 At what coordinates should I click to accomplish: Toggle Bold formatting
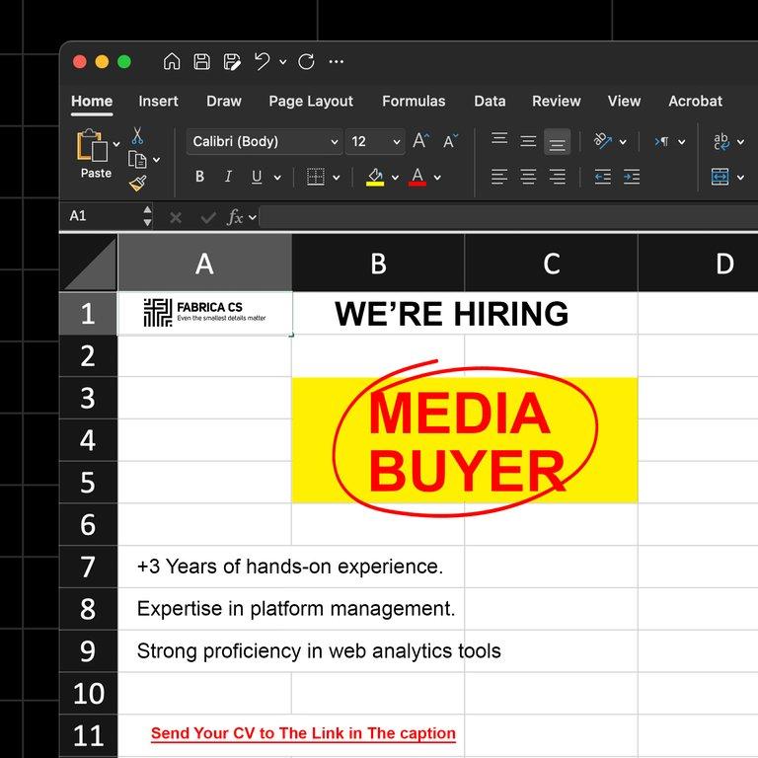tap(199, 177)
